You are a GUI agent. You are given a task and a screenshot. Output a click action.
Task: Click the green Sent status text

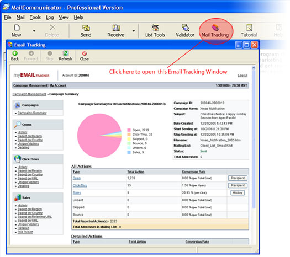click(x=203, y=151)
